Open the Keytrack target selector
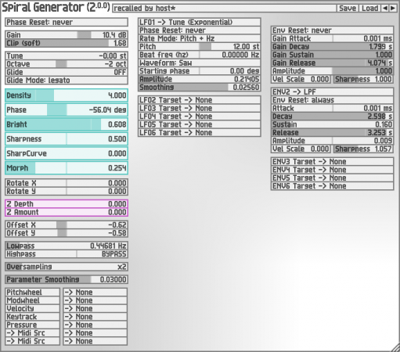Viewport: 400px width, 352px height. [x=95, y=317]
